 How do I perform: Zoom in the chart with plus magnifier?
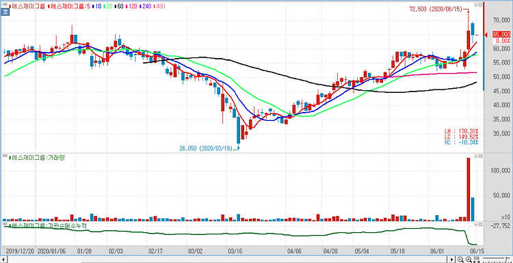tap(469, 260)
